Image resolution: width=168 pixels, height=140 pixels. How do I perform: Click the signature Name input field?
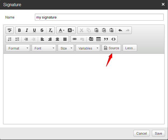pos(99,17)
